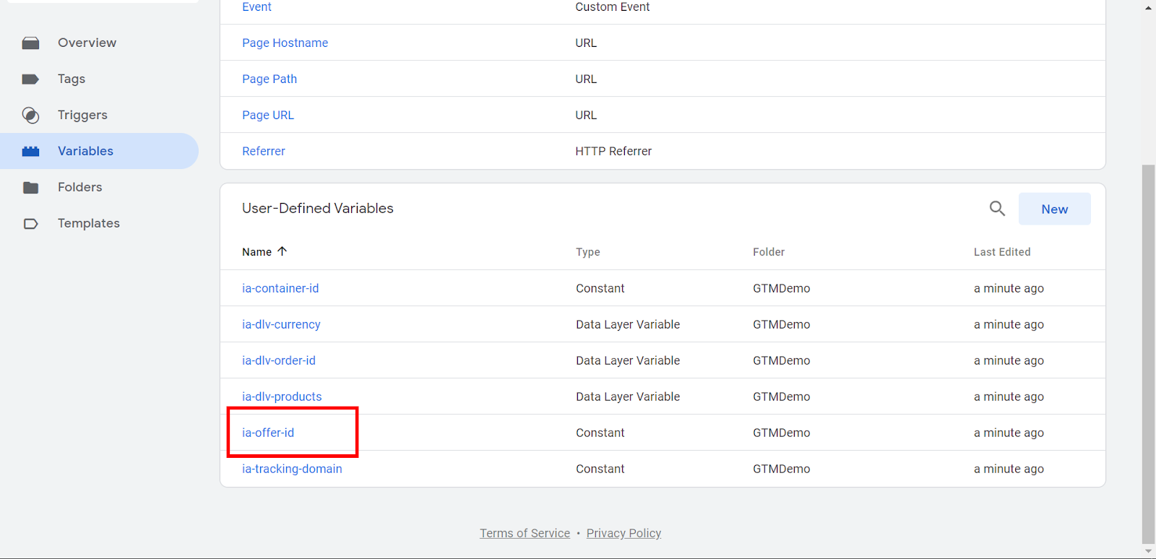
Task: Click the Tags label icon
Action: 30,79
